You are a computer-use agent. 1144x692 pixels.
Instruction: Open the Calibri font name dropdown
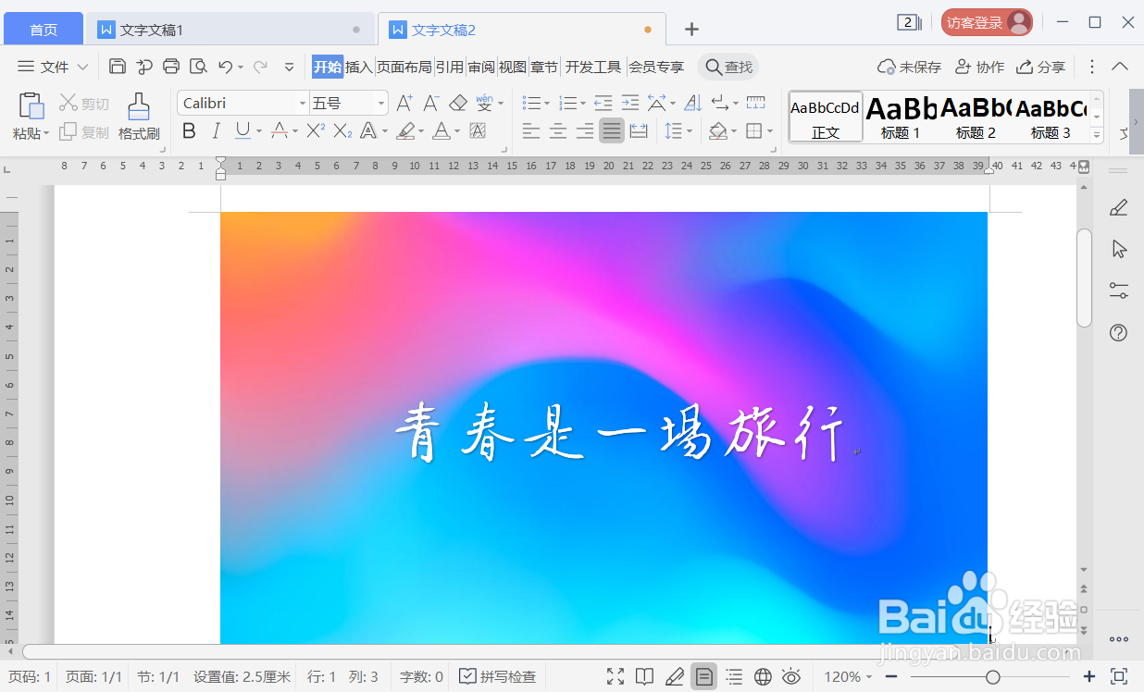(302, 102)
